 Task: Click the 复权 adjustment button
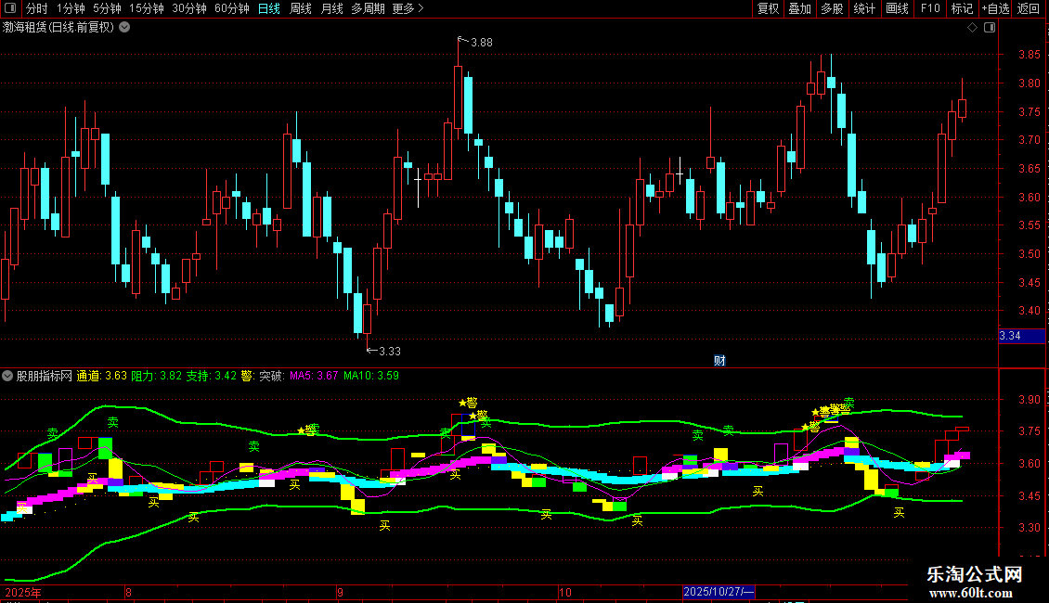click(768, 8)
